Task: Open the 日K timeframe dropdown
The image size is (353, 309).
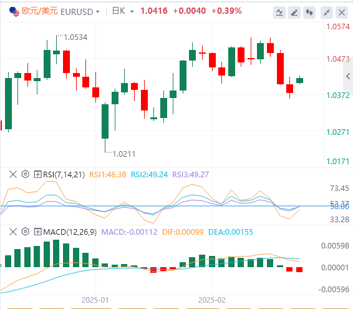Action: point(123,11)
